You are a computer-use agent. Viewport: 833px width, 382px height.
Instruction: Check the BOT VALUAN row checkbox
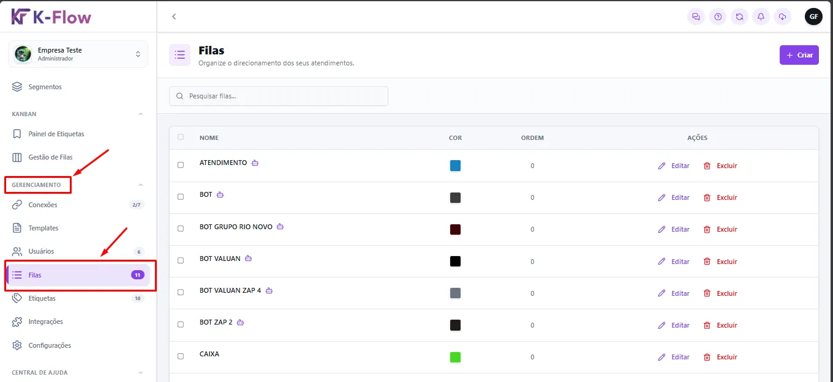click(181, 260)
